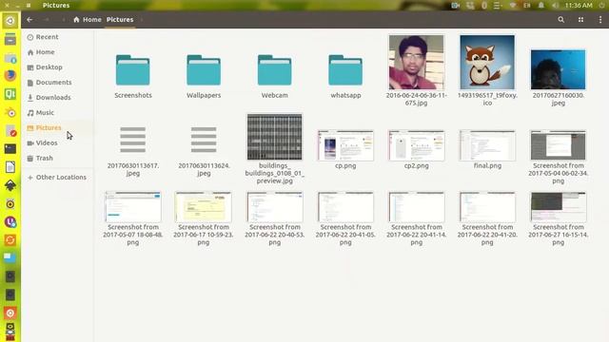
Task: Switch to grid view toggle icon
Action: tap(580, 19)
